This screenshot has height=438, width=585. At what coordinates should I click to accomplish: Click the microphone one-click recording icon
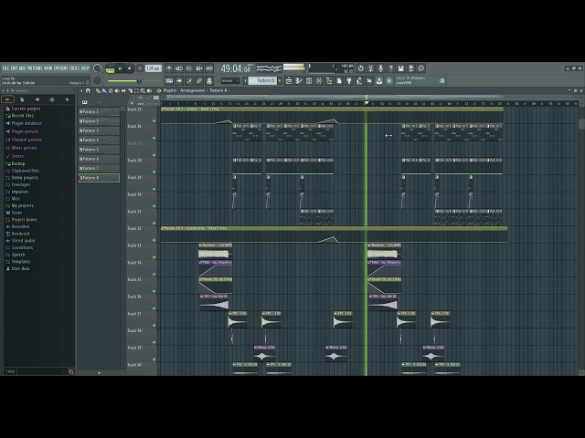(380, 68)
